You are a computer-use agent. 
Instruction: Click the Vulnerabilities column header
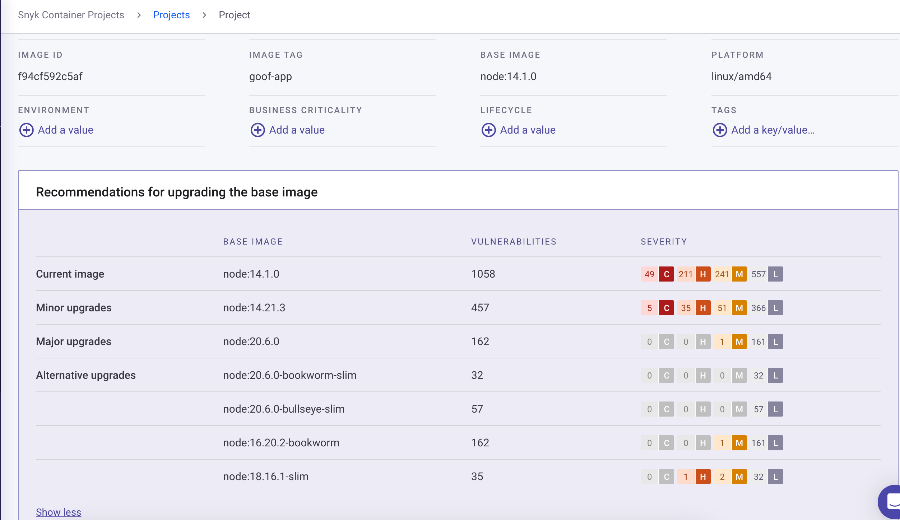pyautogui.click(x=514, y=241)
